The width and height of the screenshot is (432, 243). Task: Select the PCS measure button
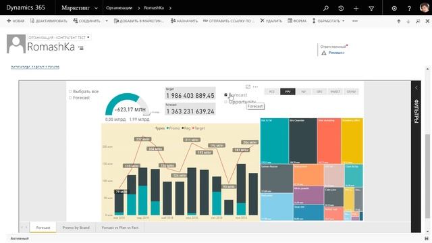pyautogui.click(x=271, y=92)
